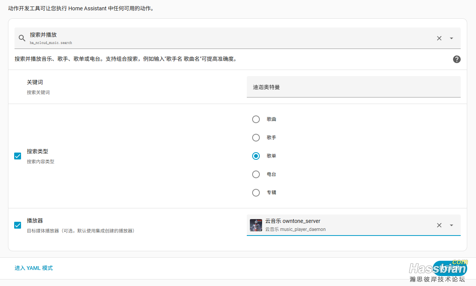
Task: Clear the selected 搜索并播放 action
Action: point(439,38)
